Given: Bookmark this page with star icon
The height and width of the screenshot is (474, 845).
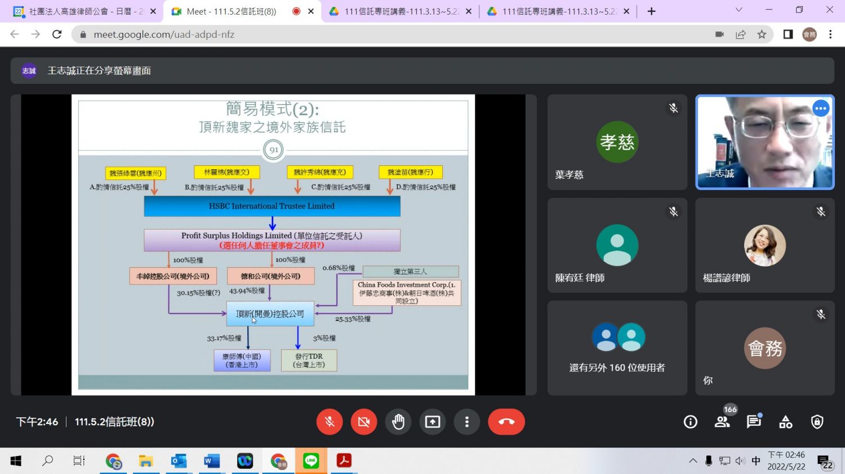Looking at the screenshot, I should pyautogui.click(x=762, y=34).
